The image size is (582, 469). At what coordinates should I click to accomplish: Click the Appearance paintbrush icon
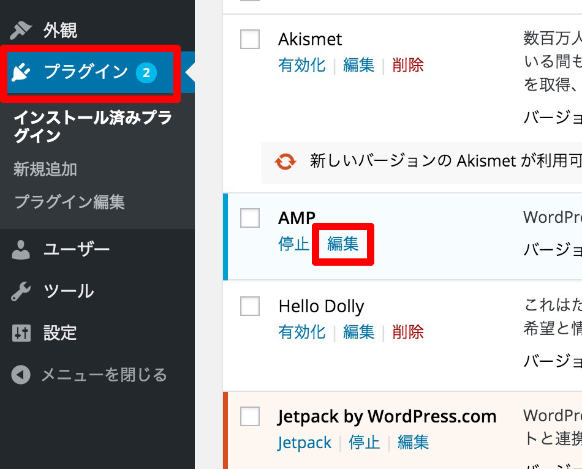point(21,30)
